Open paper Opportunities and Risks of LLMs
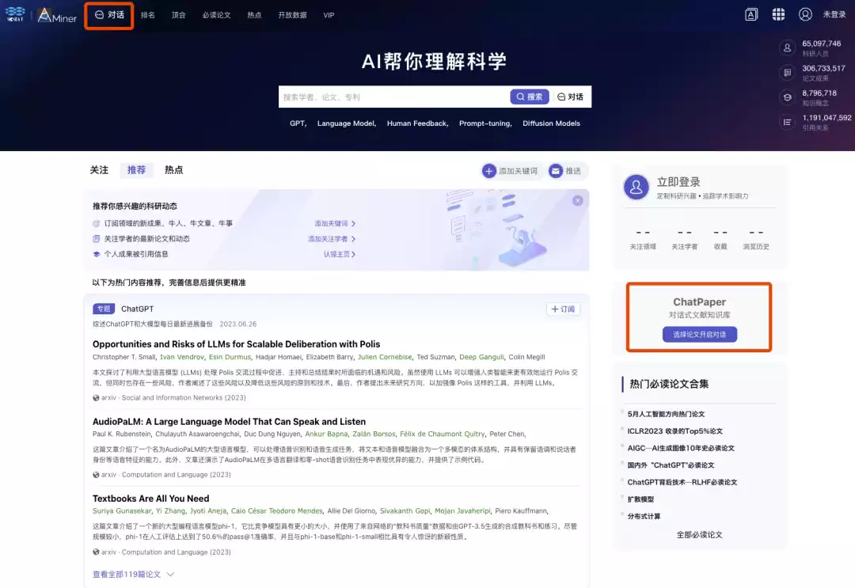 coord(236,344)
